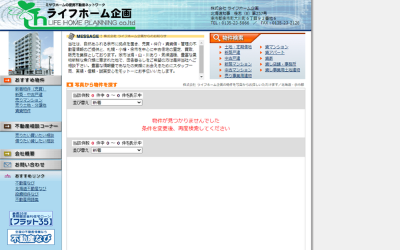
Task: Search 売り事業用建物 properties
Action: [238, 76]
